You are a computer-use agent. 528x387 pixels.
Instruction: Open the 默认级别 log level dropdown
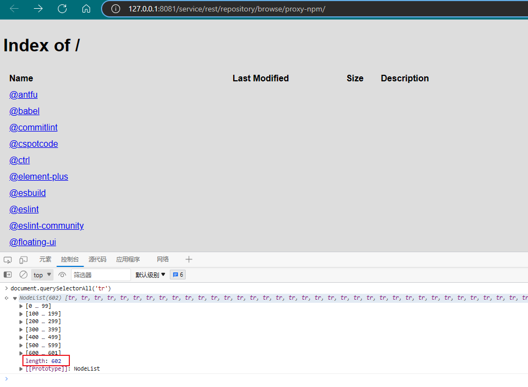tap(150, 275)
